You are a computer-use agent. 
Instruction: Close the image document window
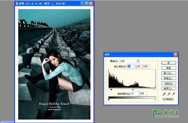91,4
